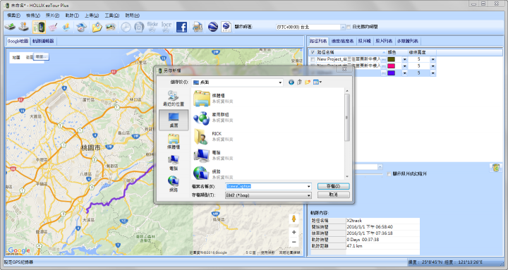Screen dimensions: 508x270
Task: Select Libraries in dialog sidebar
Action: point(174,142)
